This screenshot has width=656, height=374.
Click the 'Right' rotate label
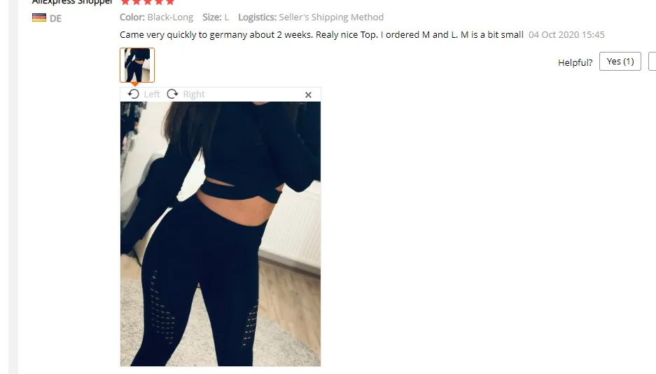pyautogui.click(x=194, y=94)
